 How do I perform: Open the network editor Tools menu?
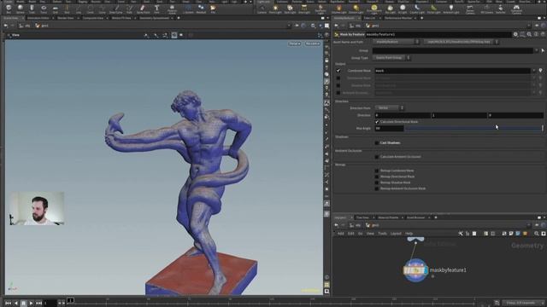[382, 234]
